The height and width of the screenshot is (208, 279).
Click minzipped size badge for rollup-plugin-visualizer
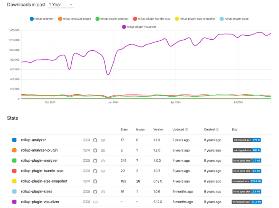[246, 202]
